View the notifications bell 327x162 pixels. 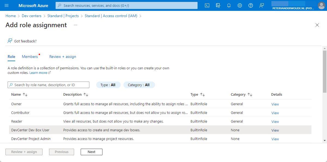coord(229,5)
